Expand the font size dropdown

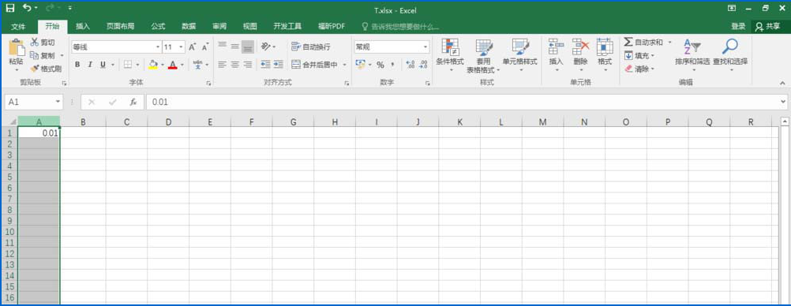(x=181, y=47)
